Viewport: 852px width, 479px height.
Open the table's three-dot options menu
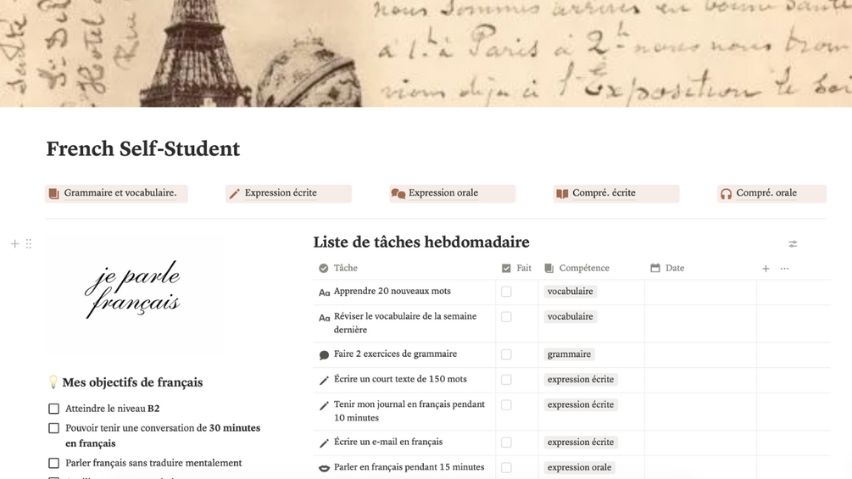tap(785, 268)
